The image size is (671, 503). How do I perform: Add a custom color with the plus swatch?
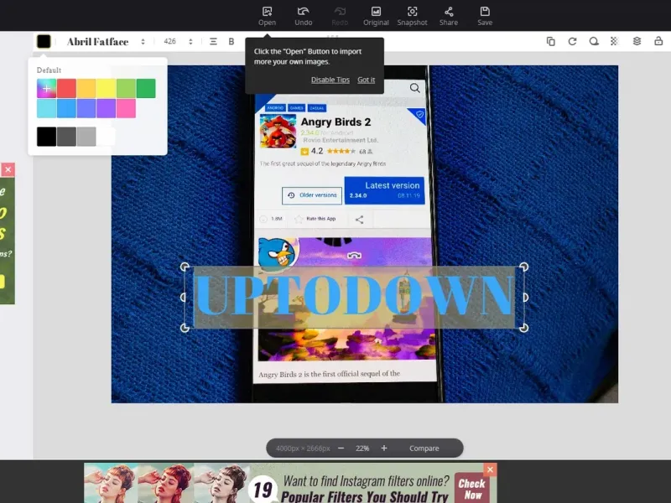(46, 89)
